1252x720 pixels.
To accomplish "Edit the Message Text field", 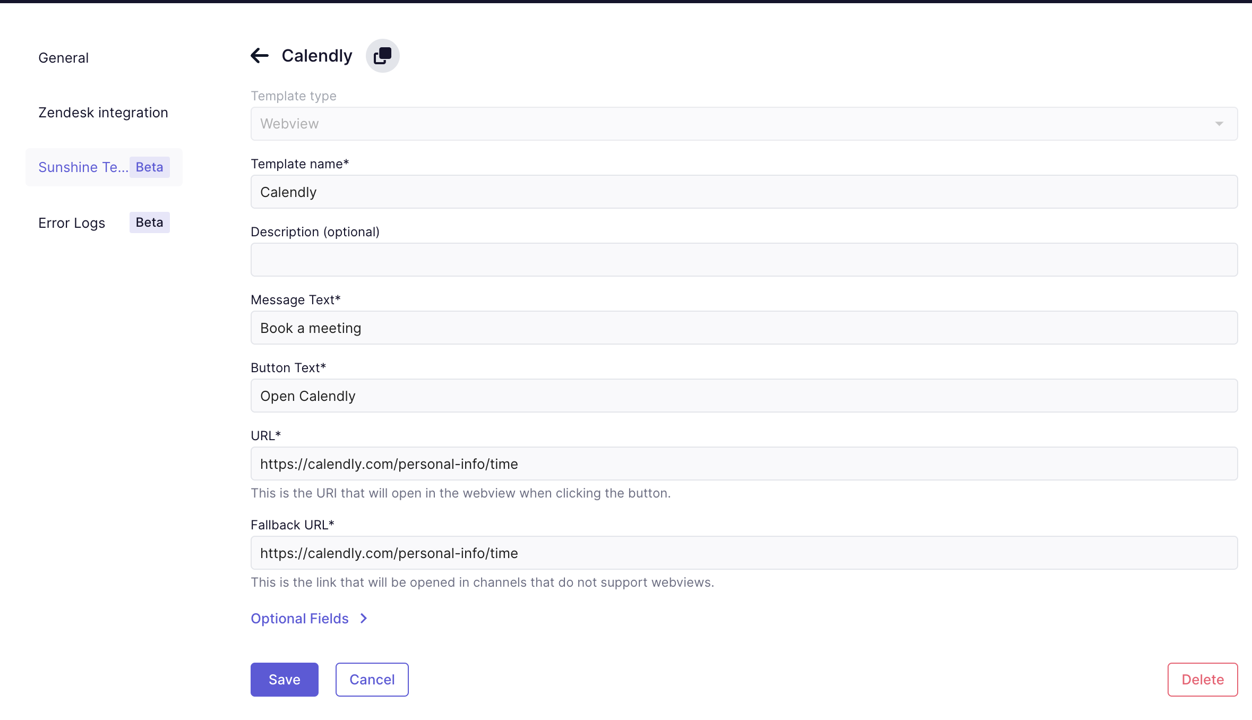I will click(x=744, y=328).
